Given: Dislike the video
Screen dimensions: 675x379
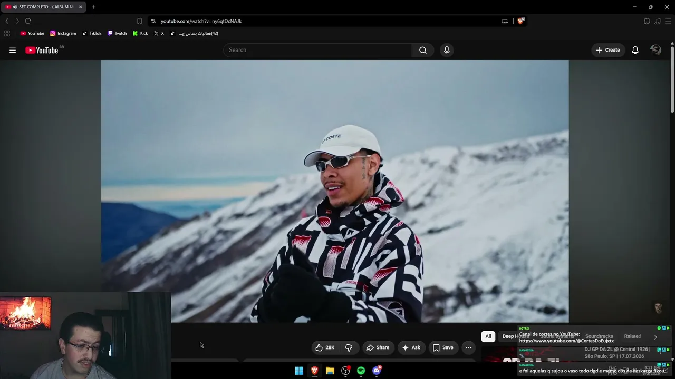Looking at the screenshot, I should [349, 347].
